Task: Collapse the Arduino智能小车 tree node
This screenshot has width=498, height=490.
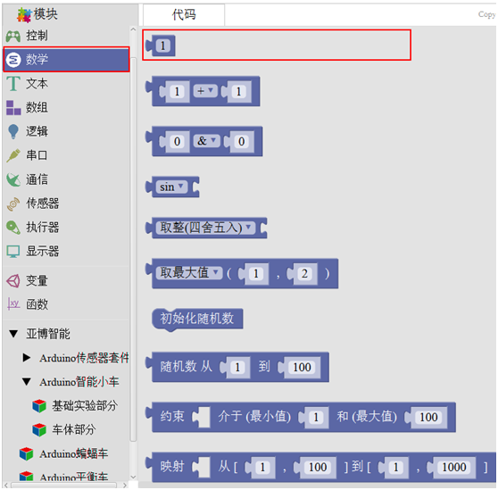Action: point(27,382)
